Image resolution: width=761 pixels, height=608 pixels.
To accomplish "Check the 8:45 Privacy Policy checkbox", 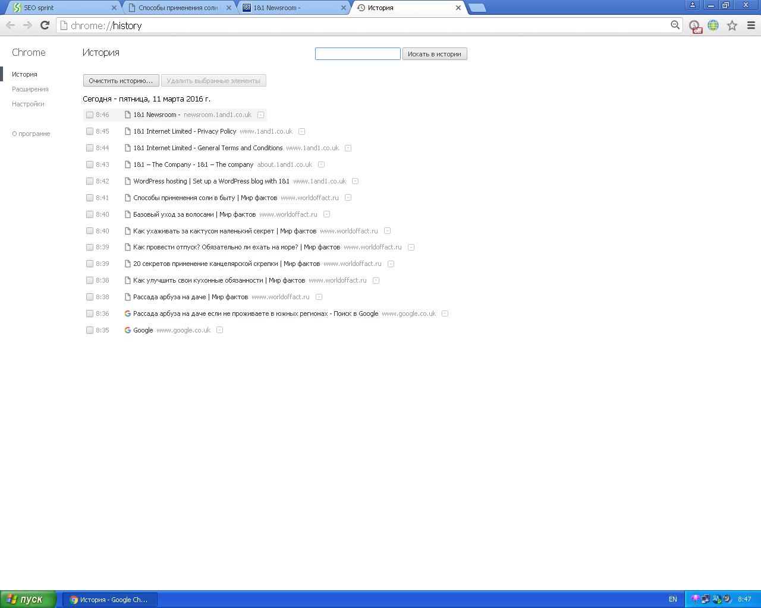I will [x=90, y=131].
